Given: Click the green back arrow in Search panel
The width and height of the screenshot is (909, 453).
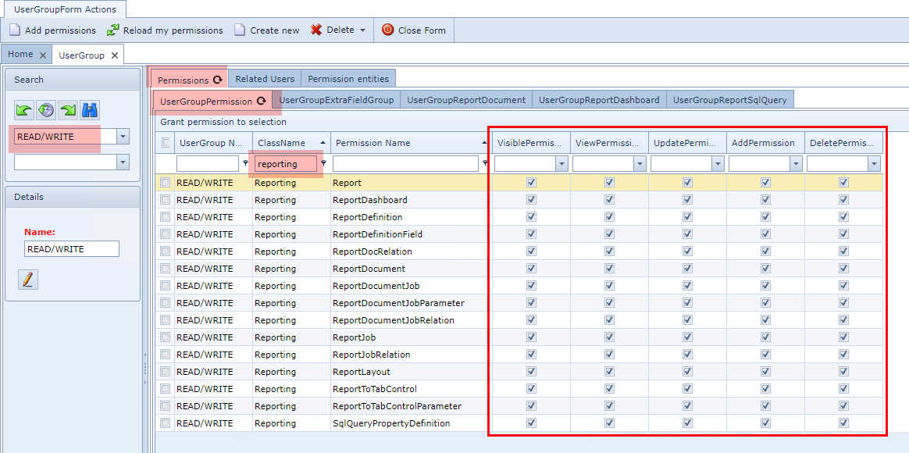Looking at the screenshot, I should point(23,110).
